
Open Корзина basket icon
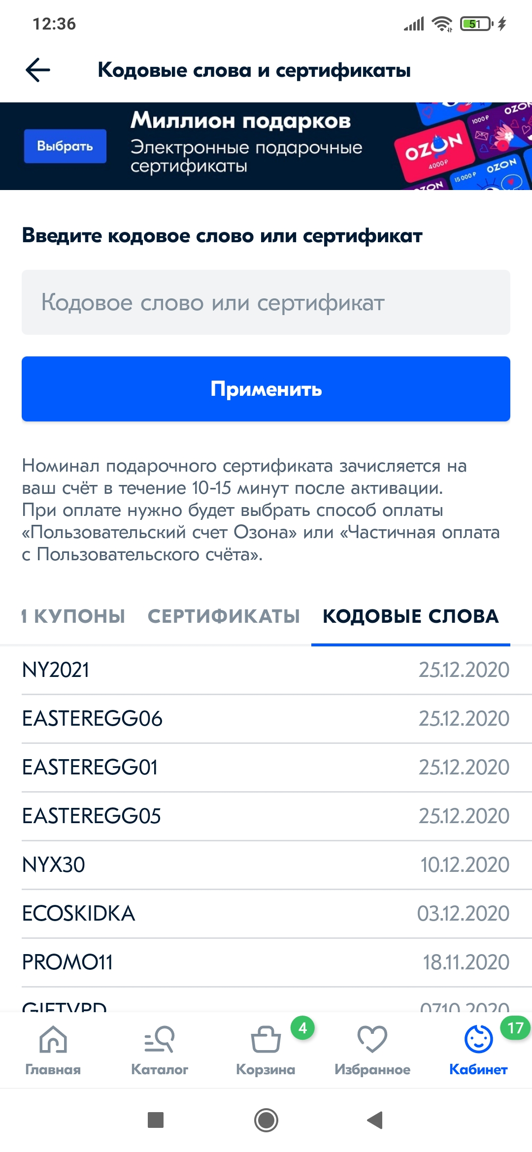click(x=266, y=1039)
